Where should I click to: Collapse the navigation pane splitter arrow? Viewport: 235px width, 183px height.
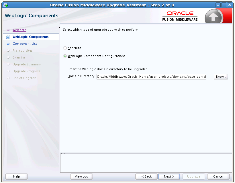60,24
